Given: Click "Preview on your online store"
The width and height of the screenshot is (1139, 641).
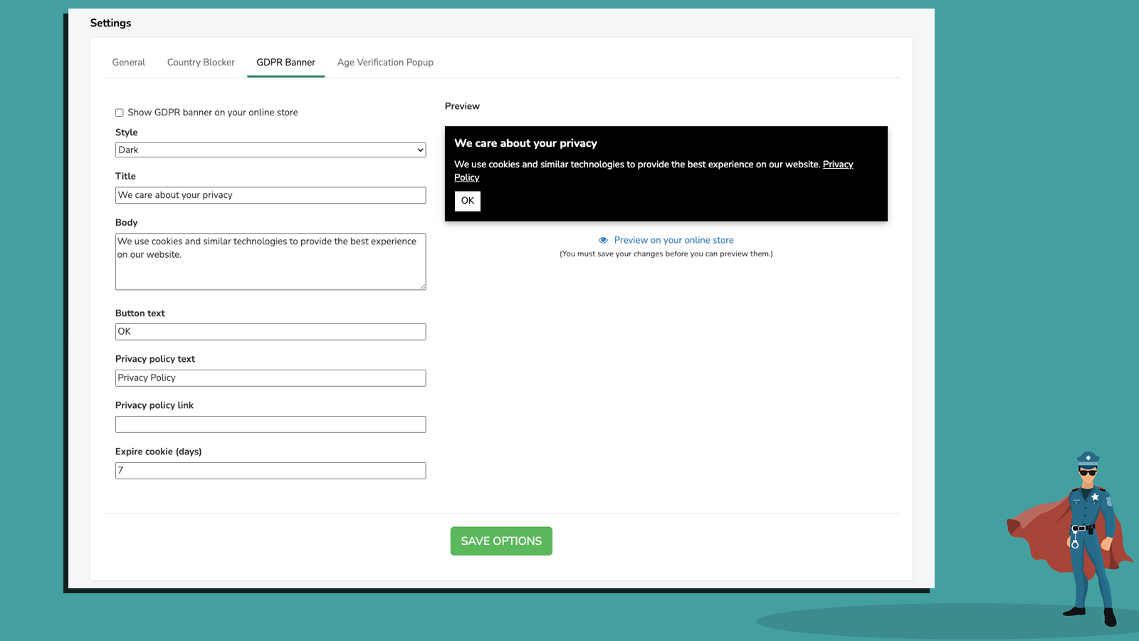Looking at the screenshot, I should (673, 240).
